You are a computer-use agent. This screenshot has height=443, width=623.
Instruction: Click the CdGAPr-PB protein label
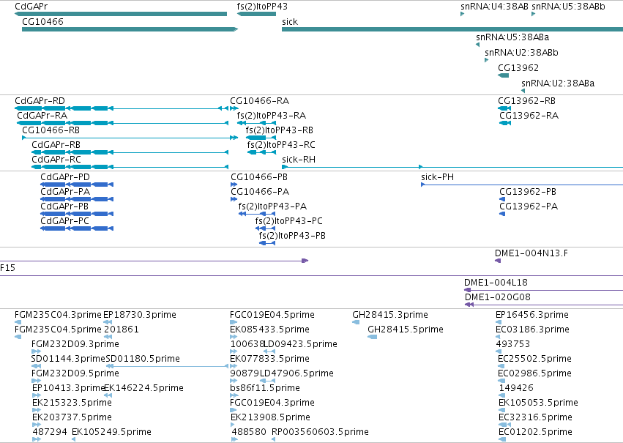coord(64,206)
